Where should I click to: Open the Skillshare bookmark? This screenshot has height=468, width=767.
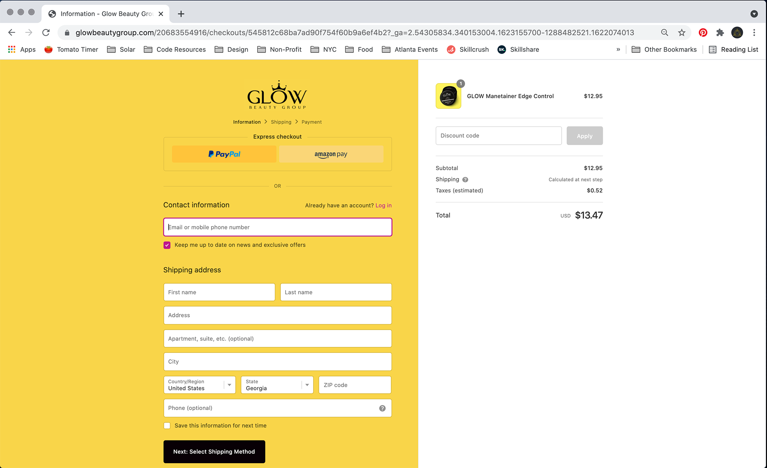518,49
